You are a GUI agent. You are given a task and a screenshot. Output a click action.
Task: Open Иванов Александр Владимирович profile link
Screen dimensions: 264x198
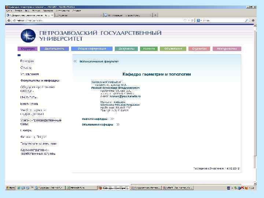point(115,88)
